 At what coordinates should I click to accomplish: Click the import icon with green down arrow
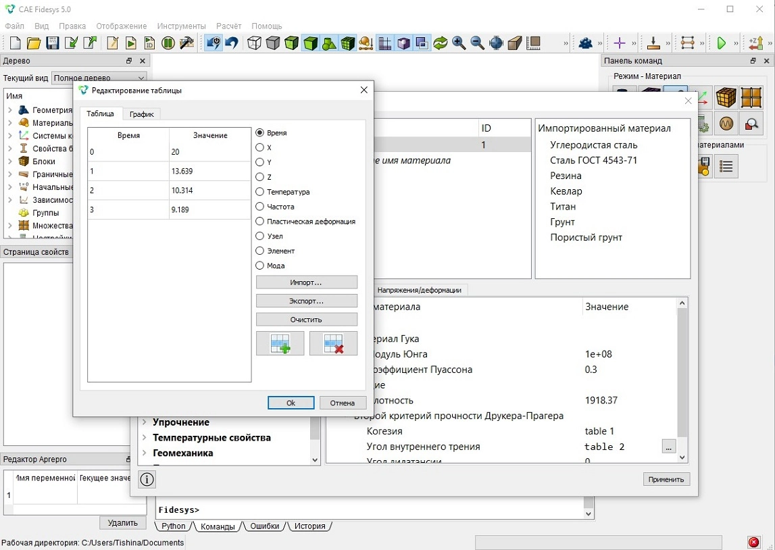[71, 43]
